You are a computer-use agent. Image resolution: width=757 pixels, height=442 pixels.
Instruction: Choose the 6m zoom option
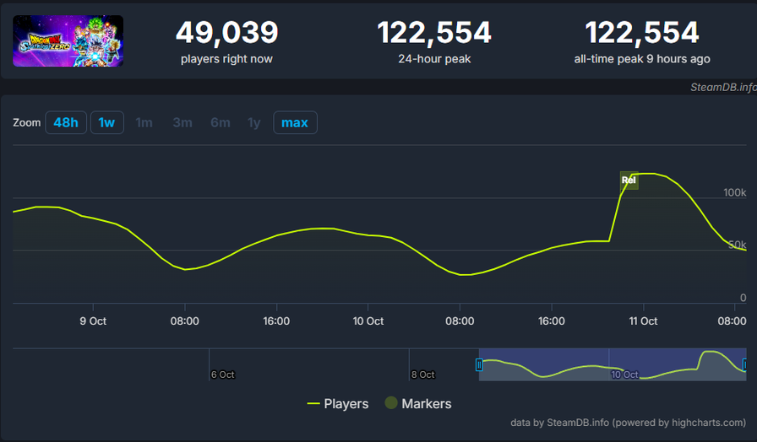coord(221,122)
